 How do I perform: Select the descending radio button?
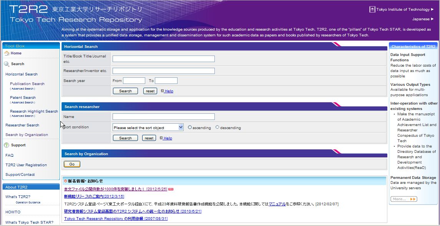218,127
